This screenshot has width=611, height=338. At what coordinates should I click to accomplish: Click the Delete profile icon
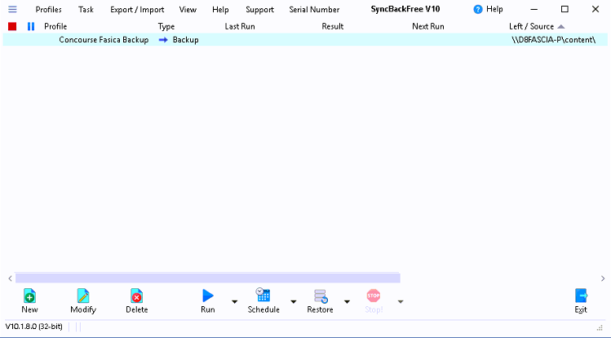136,296
